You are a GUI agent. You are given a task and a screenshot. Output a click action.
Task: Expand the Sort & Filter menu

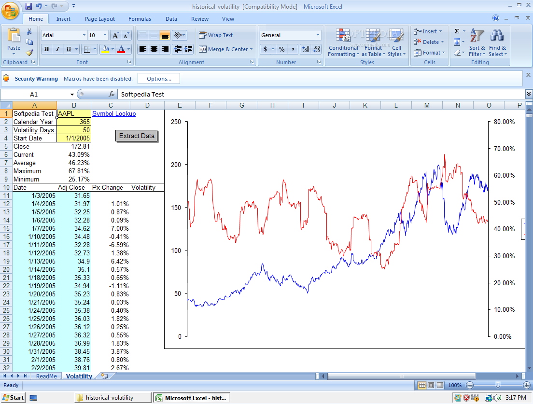477,42
